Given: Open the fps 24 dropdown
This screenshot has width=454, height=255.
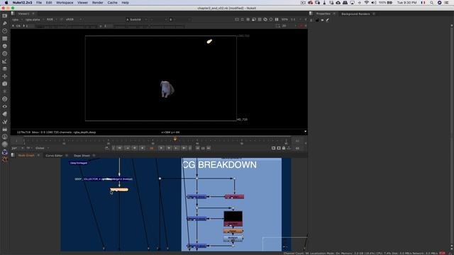Looking at the screenshot, I should pos(17,148).
